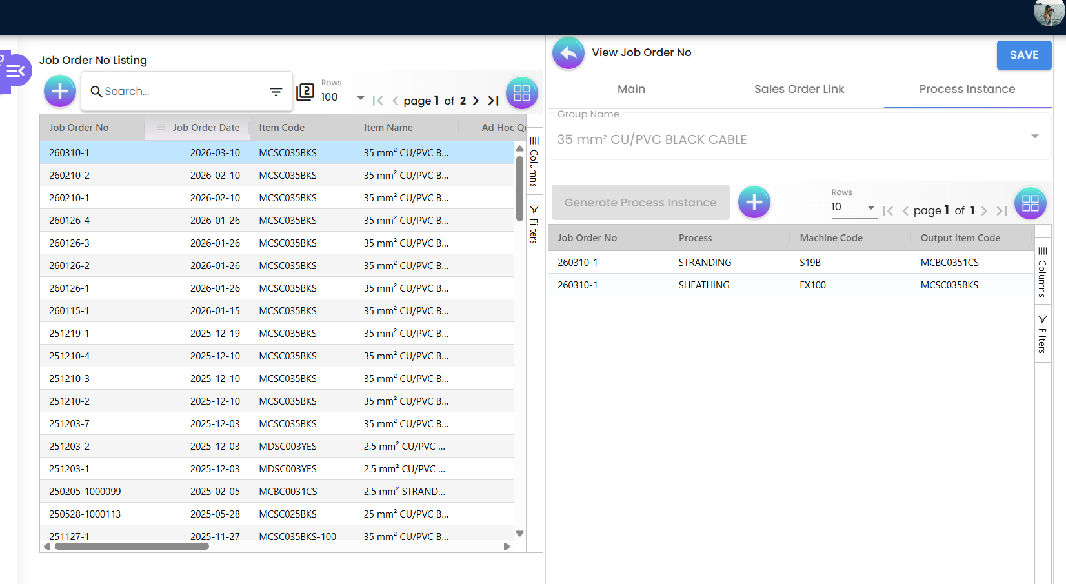
Task: Click the duplicate rows icon near the search bar
Action: point(305,93)
